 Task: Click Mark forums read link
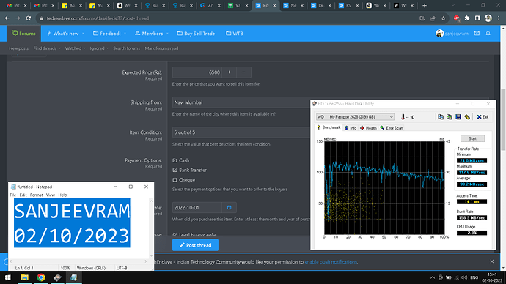161,48
